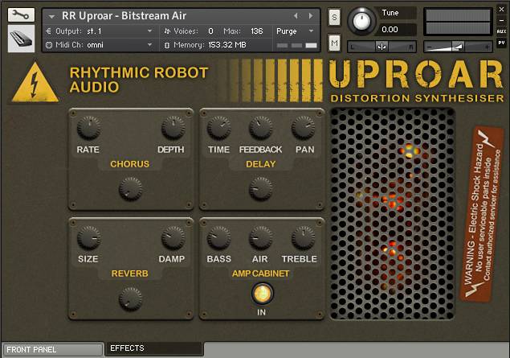Click the AMP CABINET section label

click(x=260, y=274)
